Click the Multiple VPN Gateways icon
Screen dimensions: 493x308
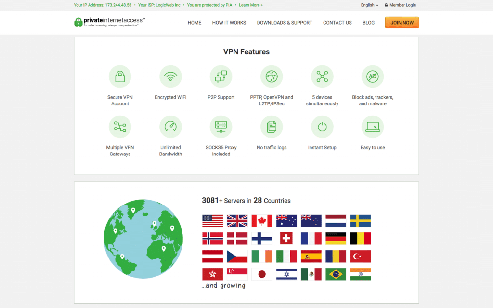click(x=120, y=127)
